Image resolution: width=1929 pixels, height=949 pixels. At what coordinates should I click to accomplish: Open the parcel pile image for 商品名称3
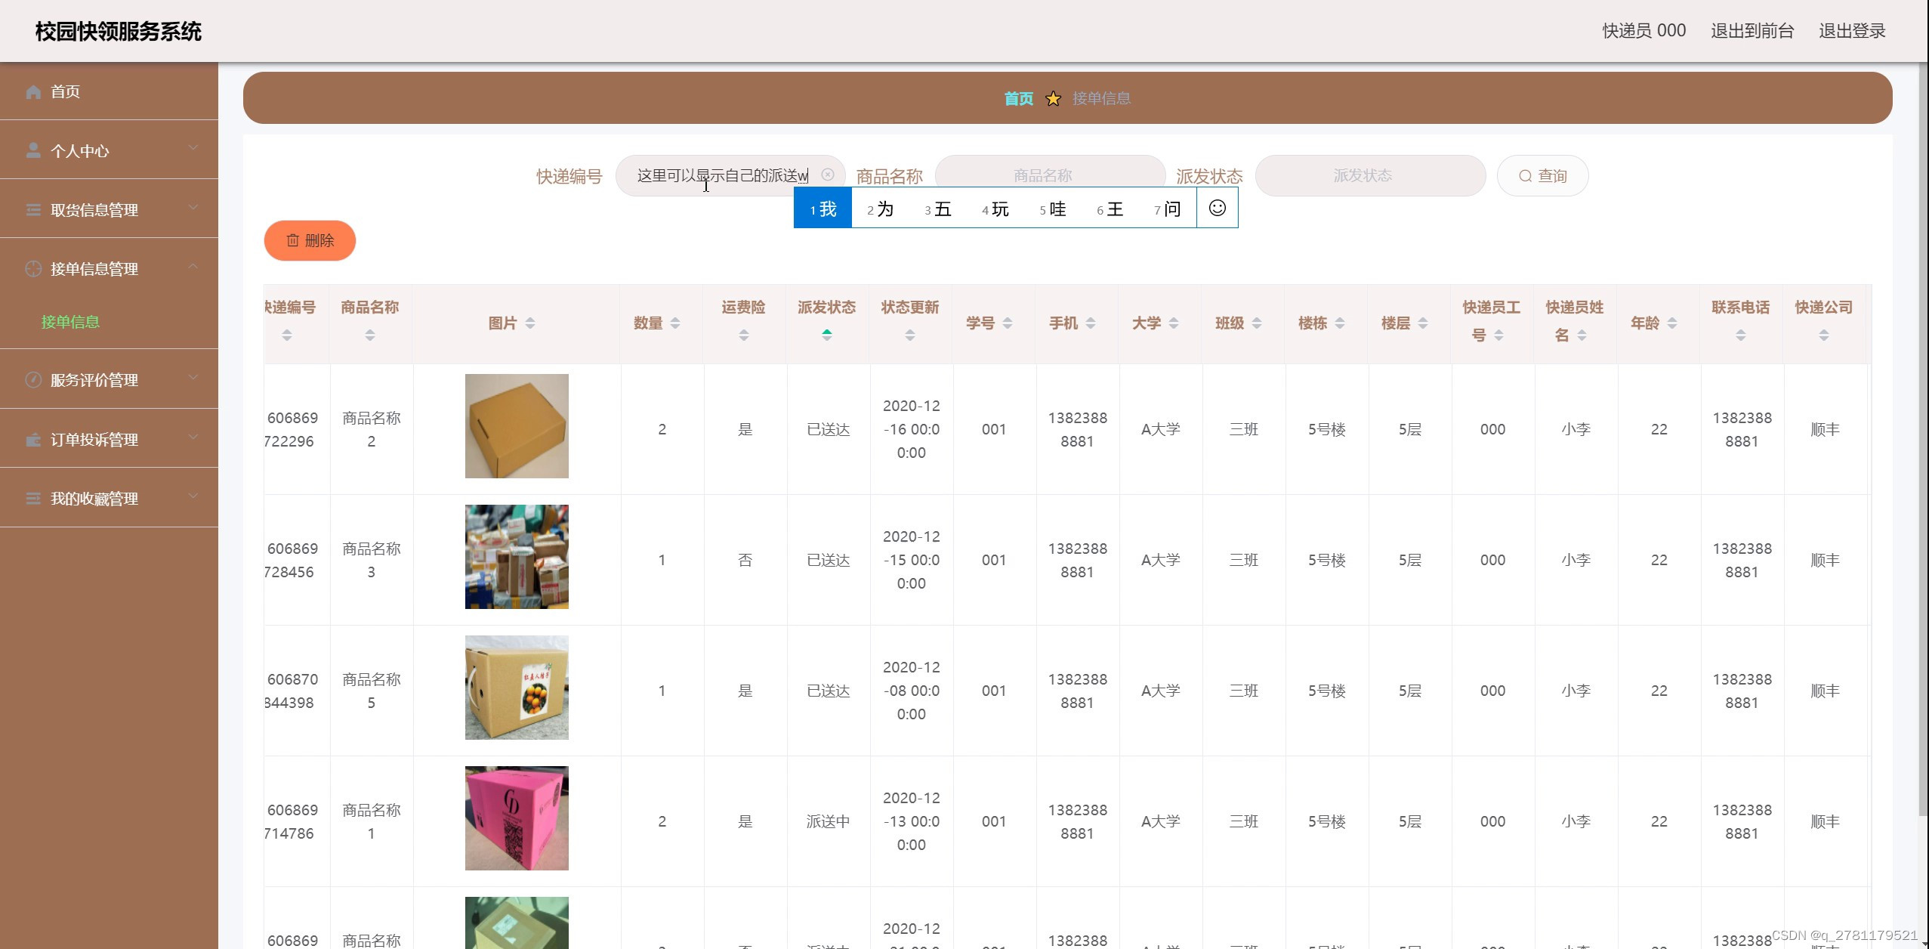[517, 557]
